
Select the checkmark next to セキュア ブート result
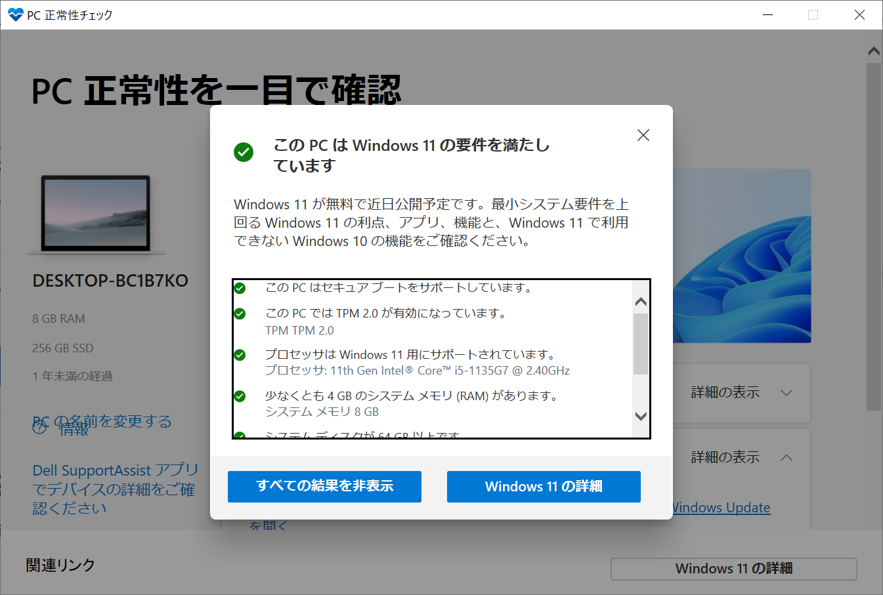pyautogui.click(x=240, y=287)
